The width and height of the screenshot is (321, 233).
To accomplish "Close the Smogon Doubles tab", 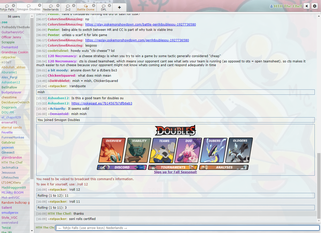I will pos(40,5).
